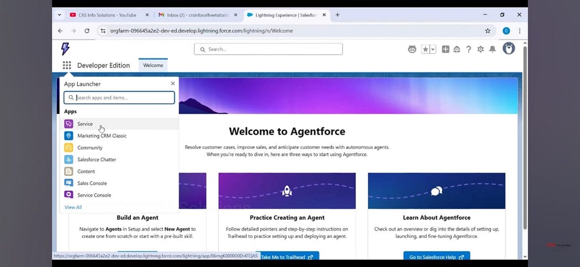Select the Content app icon
The width and height of the screenshot is (580, 267).
pos(69,171)
